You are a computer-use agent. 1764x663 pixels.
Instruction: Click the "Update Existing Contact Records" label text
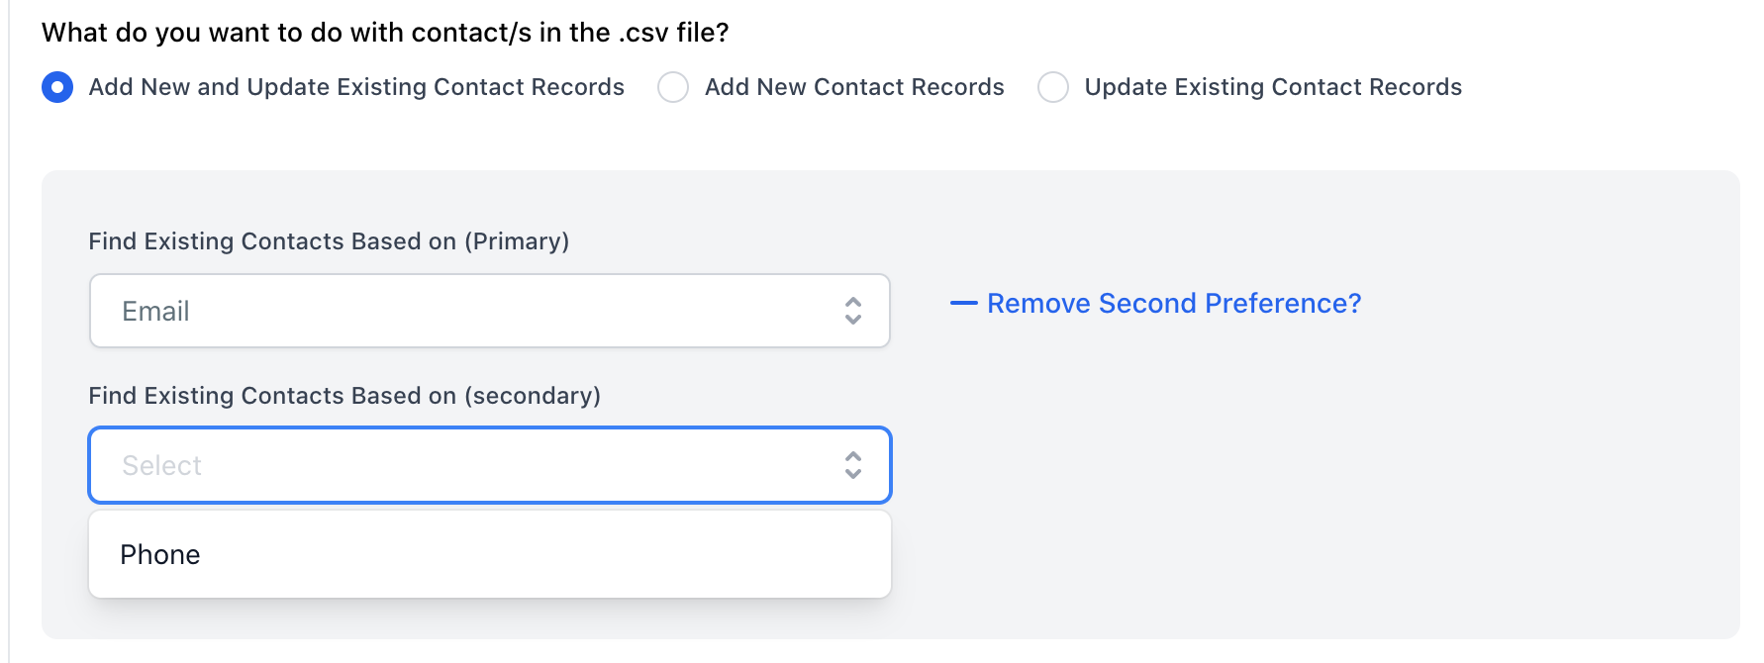click(x=1273, y=87)
